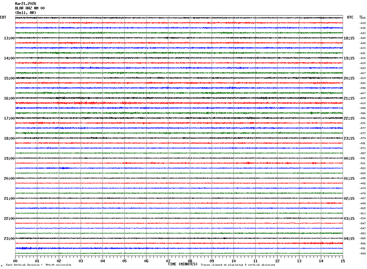
Task: Click the DC offset value -487
Action: tap(362, 199)
